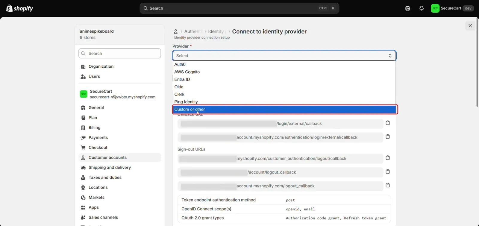Open Sales channels settings
This screenshot has height=226, width=479.
tap(120, 217)
